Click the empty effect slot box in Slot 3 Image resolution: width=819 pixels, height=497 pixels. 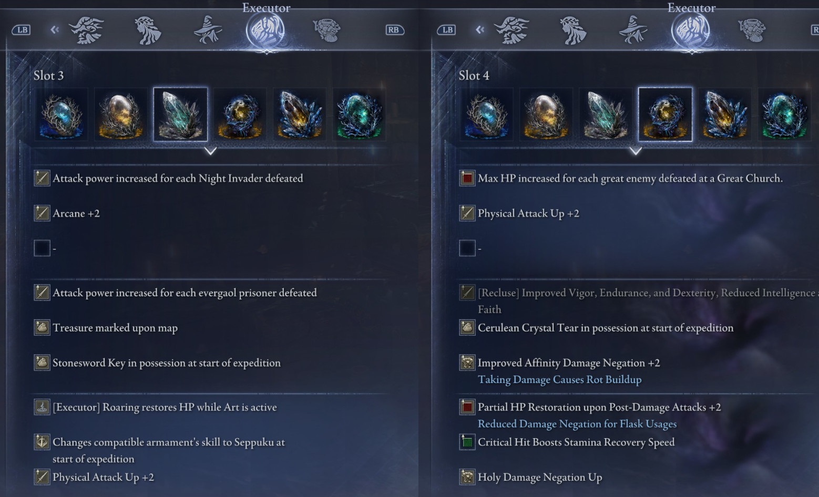coord(42,248)
